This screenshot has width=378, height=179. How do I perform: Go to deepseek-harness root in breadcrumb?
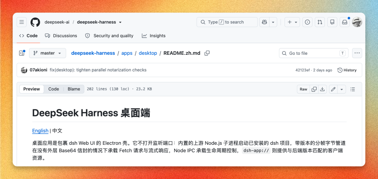(x=93, y=53)
